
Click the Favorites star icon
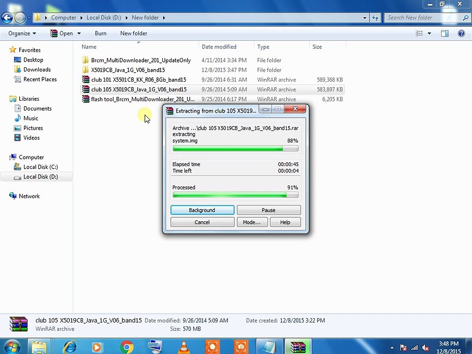click(x=13, y=50)
